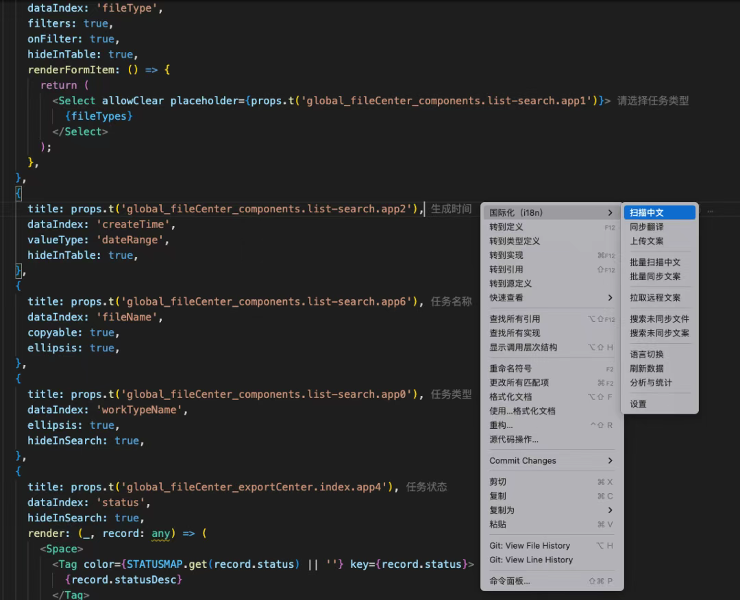Click 剪切 in the context menu
This screenshot has height=600, width=740.
pos(551,482)
